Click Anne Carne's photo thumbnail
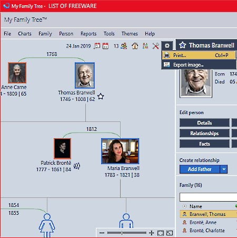 coord(17,73)
